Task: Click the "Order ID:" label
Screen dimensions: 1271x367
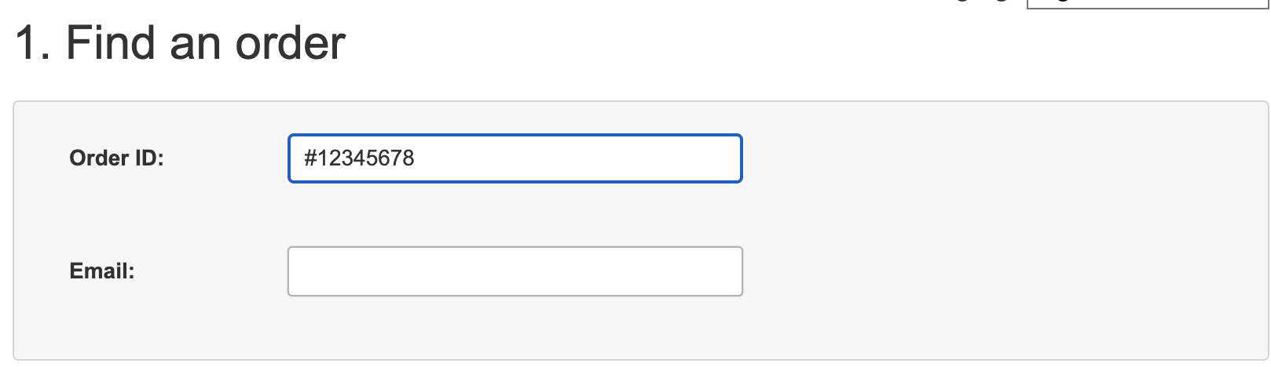Action: tap(116, 158)
